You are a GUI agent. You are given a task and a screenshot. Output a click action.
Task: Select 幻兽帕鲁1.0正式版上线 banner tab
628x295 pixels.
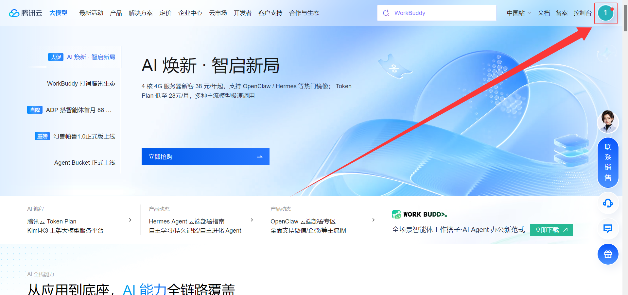84,136
